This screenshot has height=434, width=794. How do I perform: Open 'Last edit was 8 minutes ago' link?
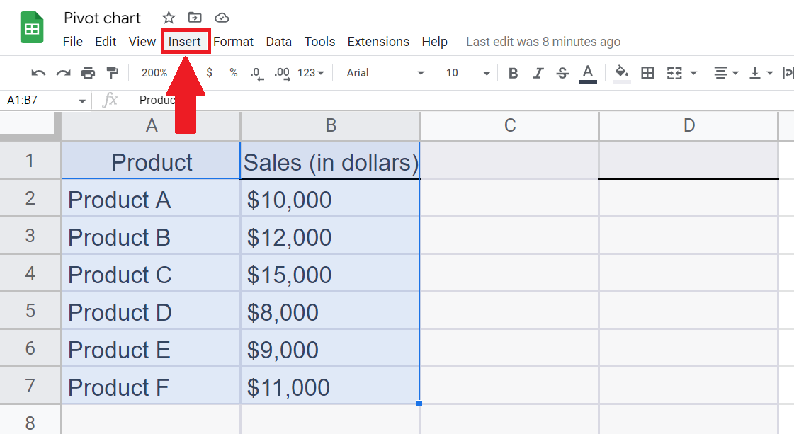tap(543, 42)
